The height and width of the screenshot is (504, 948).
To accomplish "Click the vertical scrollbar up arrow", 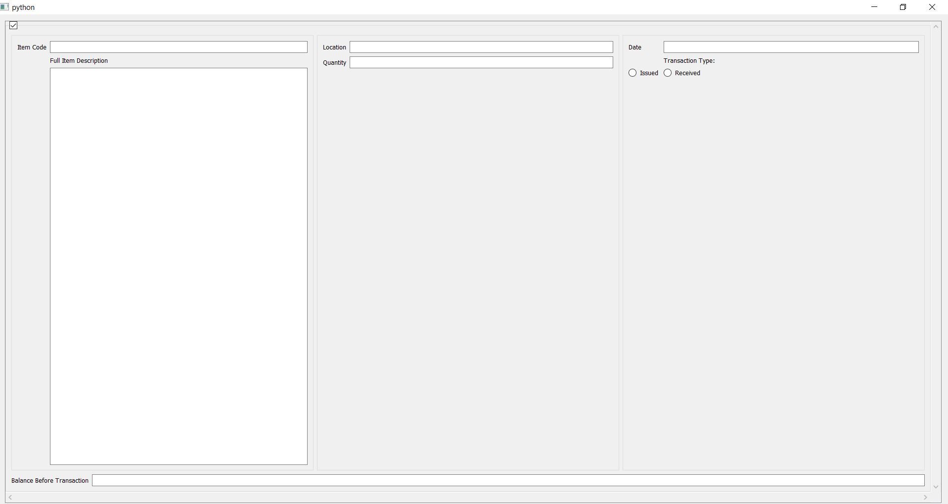I will pyautogui.click(x=936, y=27).
